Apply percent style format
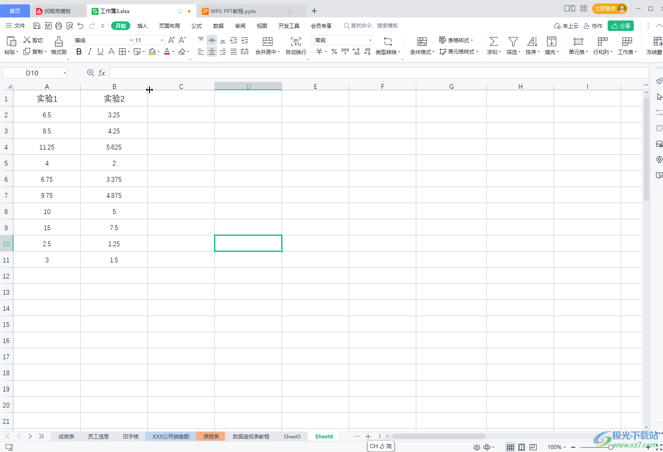Viewport: 663px width, 452px height. (x=334, y=51)
